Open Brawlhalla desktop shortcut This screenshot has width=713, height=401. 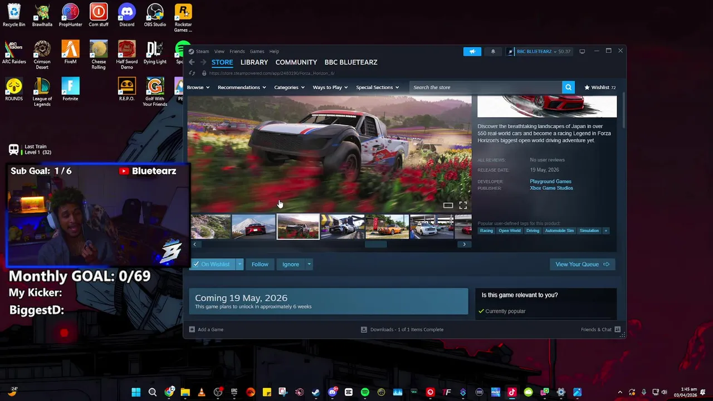(42, 16)
